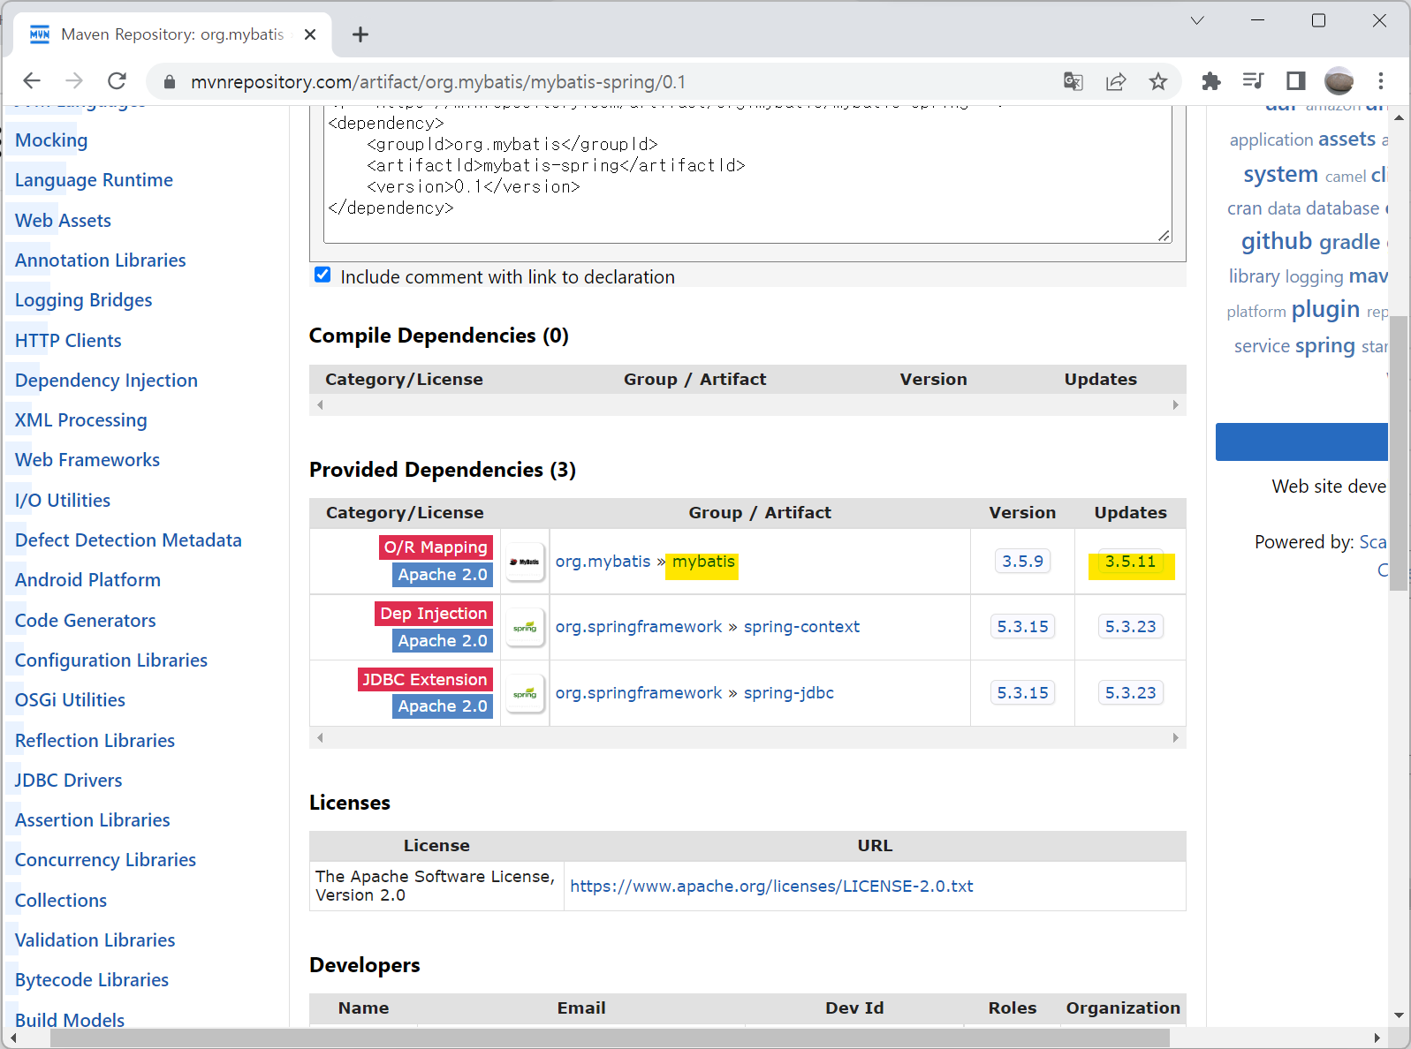Click the Dep Injection category badge

pos(434,614)
